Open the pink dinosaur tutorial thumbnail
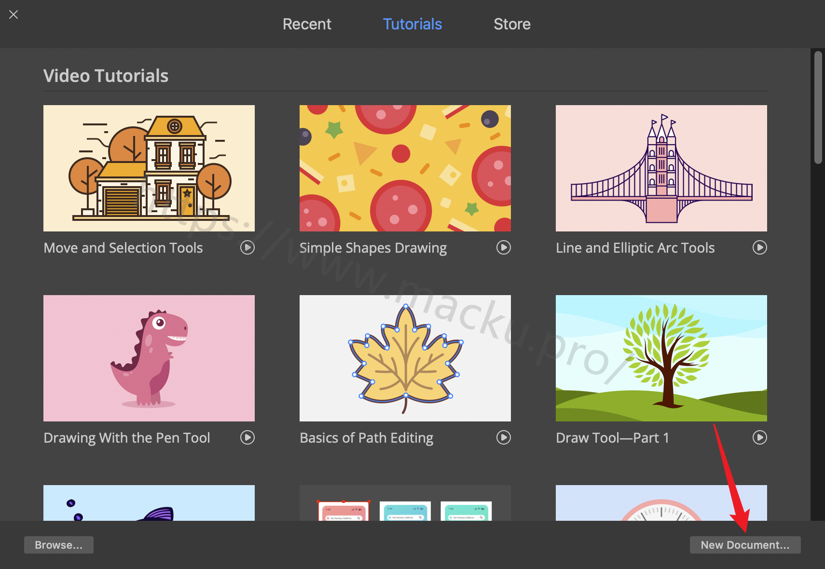The width and height of the screenshot is (825, 569). [x=149, y=358]
